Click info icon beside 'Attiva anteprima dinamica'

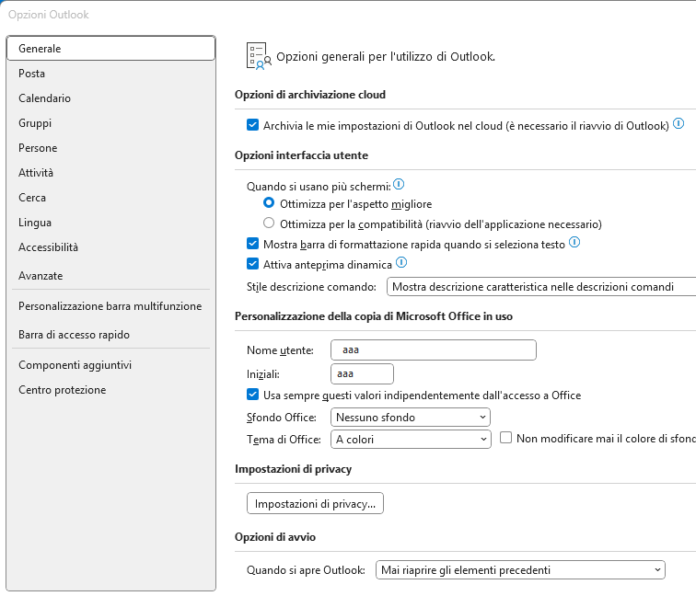click(x=401, y=262)
